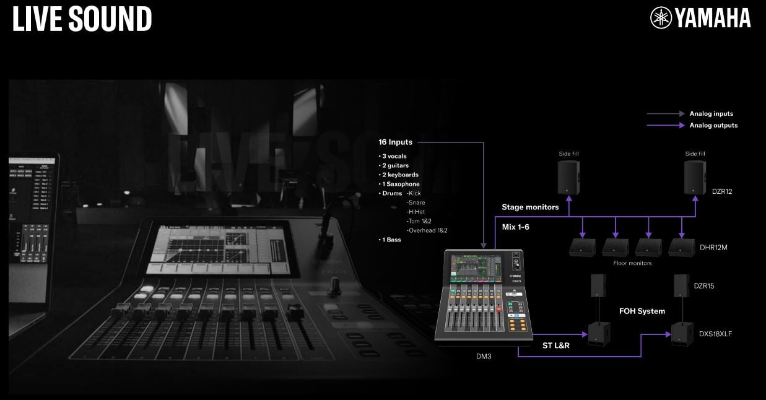Screen dimensions: 766x400
Task: Click the subwoofer beside the DXS18XLF label
Action: 682,334
